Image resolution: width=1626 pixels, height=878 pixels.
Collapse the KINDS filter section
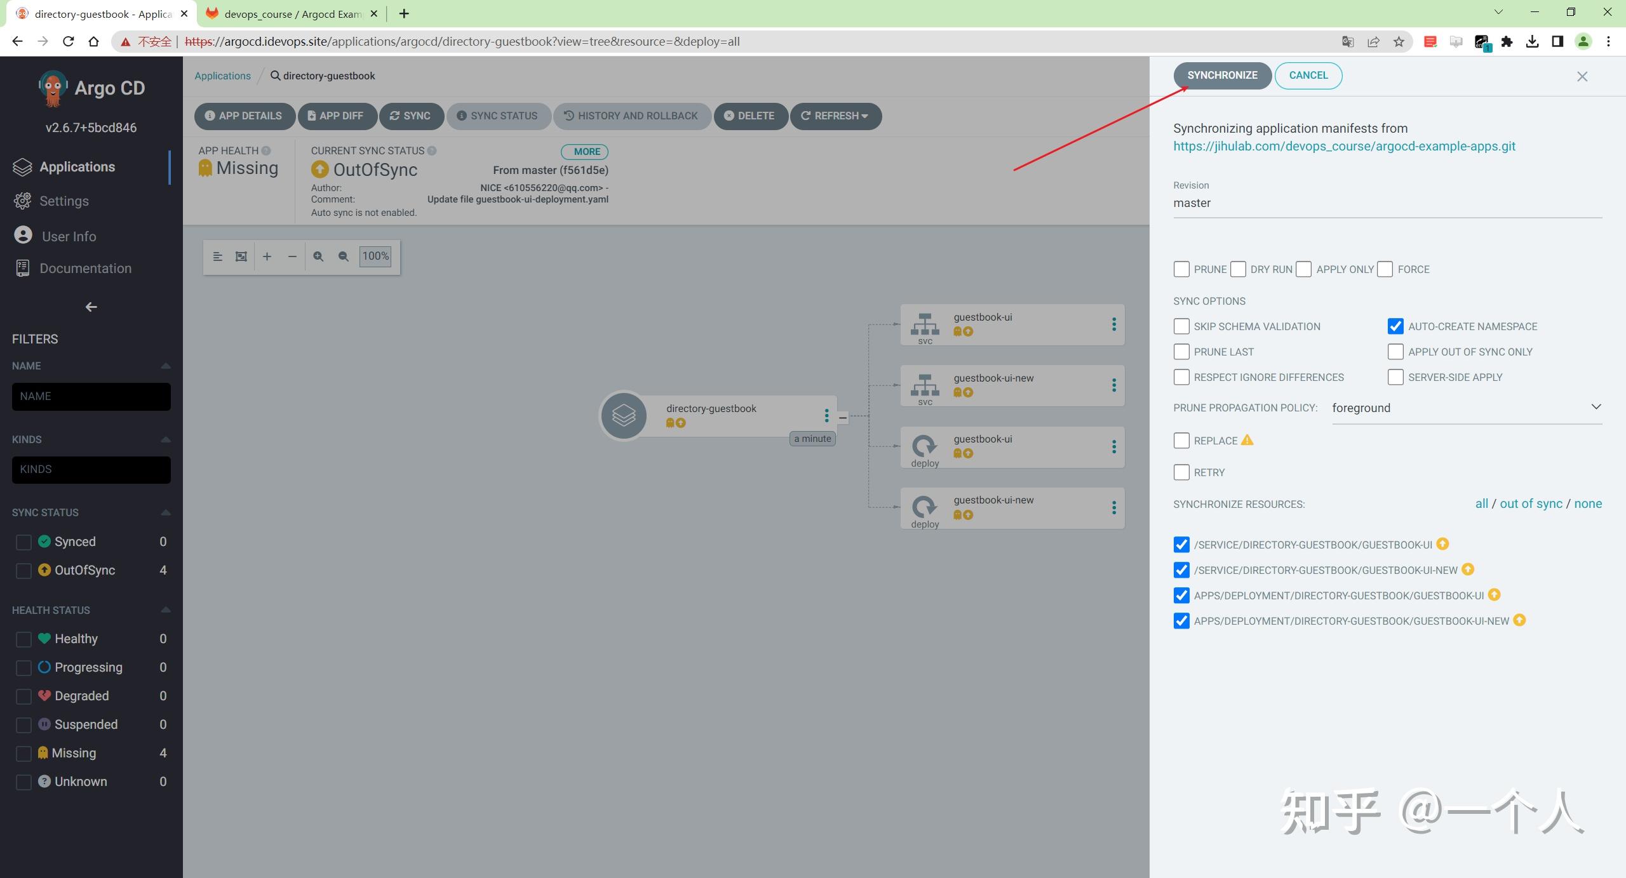pos(166,440)
